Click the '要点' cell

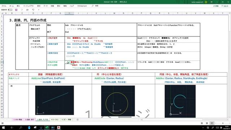(18, 25)
